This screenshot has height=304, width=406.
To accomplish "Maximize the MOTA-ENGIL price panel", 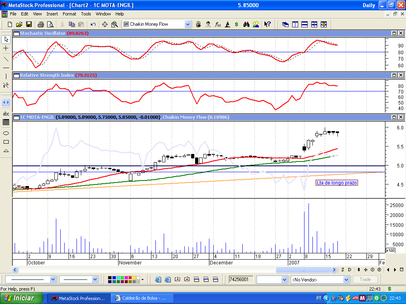I will 395,118.
